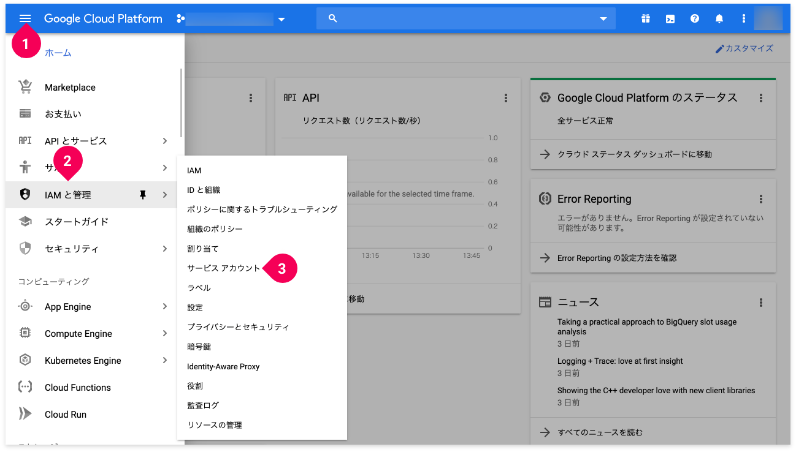The width and height of the screenshot is (796, 452).
Task: Open notifications bell icon
Action: (x=719, y=18)
